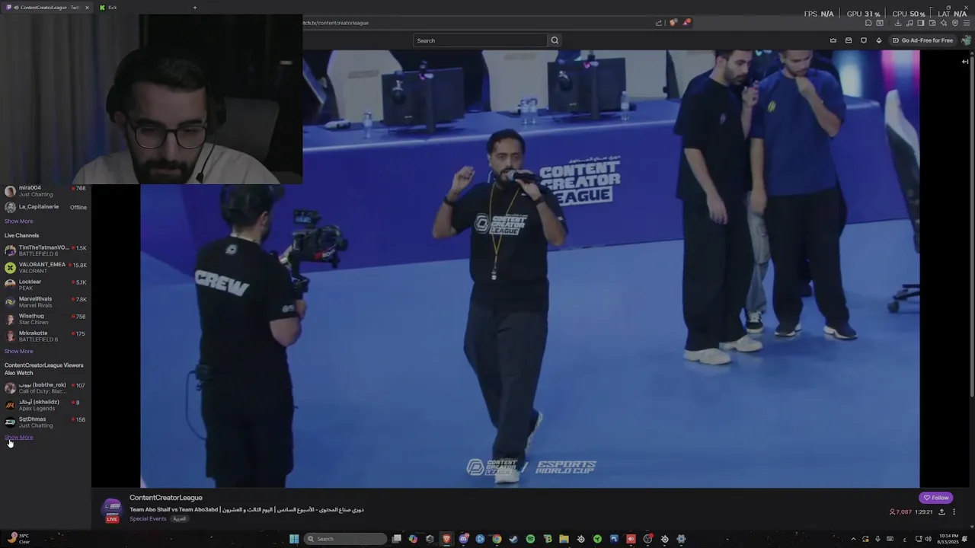The width and height of the screenshot is (975, 548).
Task: Click the Brave Rewards triangle icon
Action: coord(686,23)
